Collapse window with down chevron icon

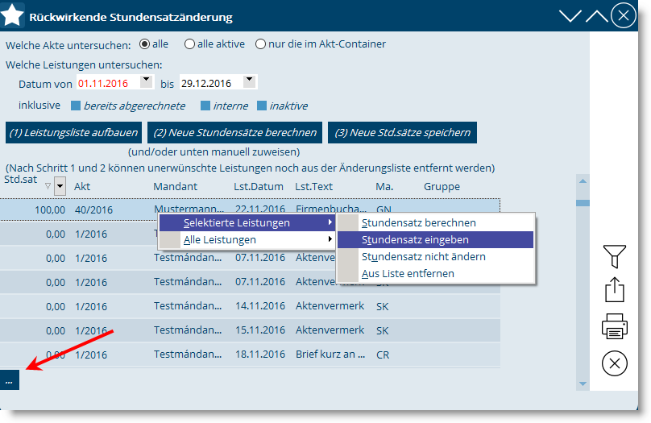tap(570, 16)
